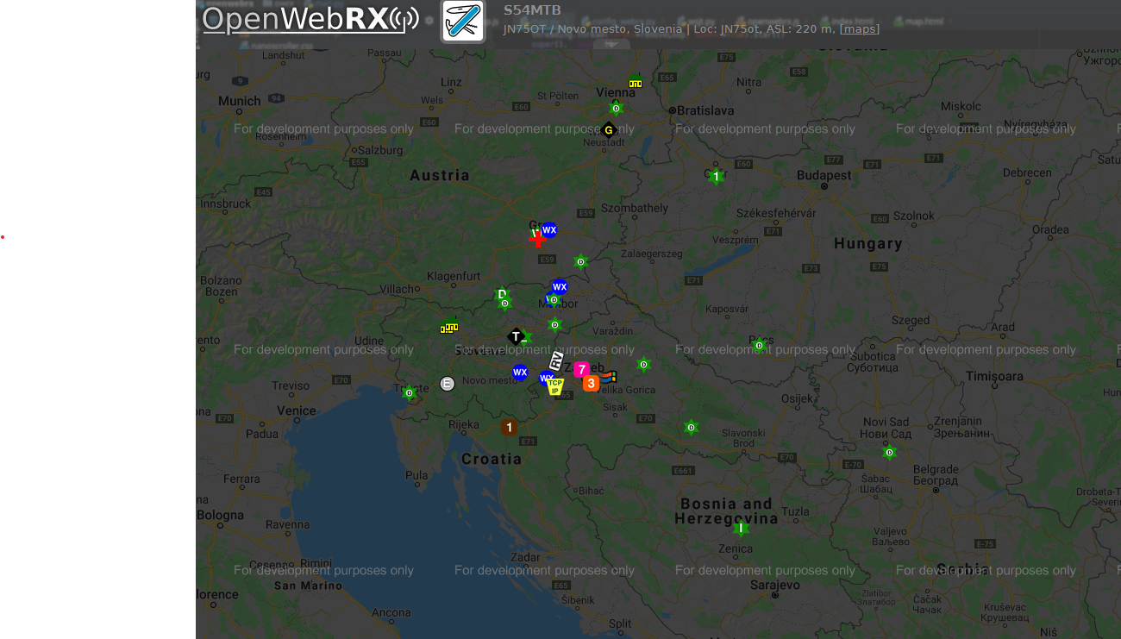This screenshot has height=639, width=1121.
Task: Click the green star marker near Pécs
Action: pos(759,345)
